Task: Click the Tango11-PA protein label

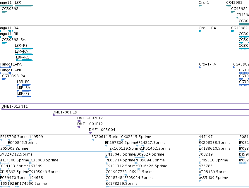Action: pyautogui.click(x=11, y=64)
